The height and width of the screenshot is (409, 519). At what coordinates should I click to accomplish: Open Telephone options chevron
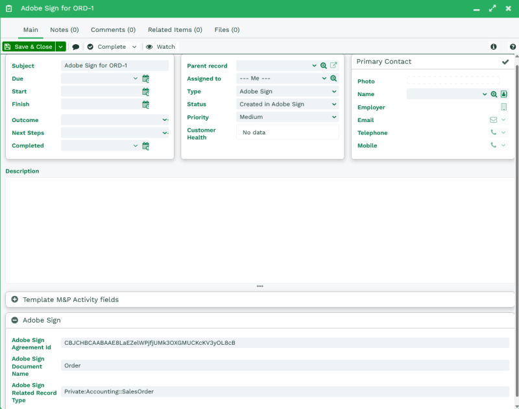click(x=503, y=132)
